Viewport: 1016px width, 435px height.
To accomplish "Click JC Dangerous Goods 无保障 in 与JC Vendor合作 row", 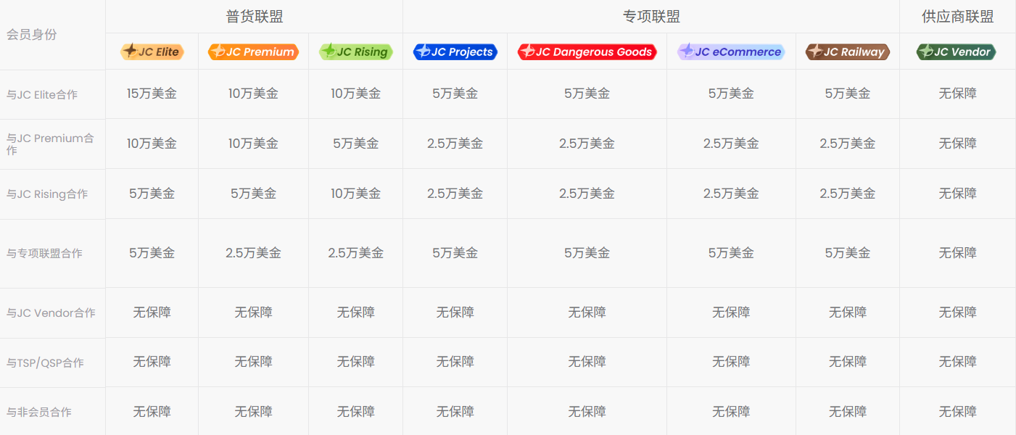I will (x=587, y=312).
